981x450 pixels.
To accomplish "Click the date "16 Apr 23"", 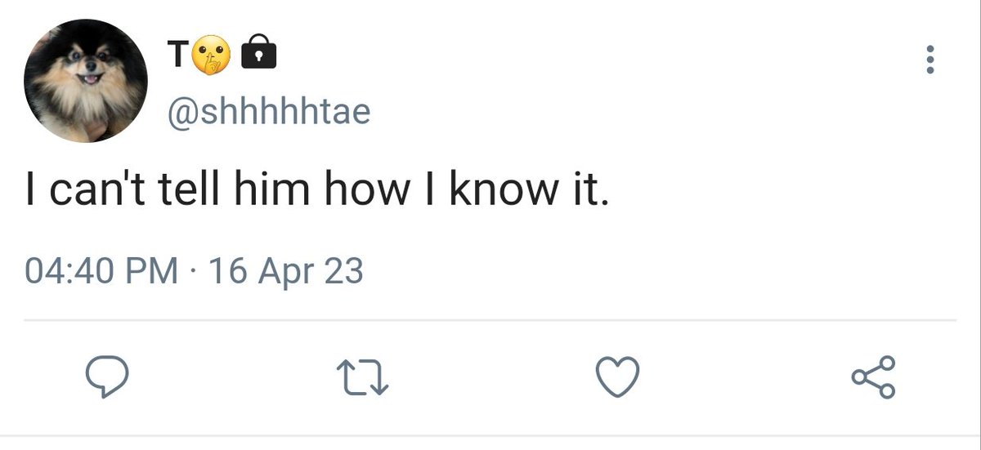I will [x=286, y=271].
